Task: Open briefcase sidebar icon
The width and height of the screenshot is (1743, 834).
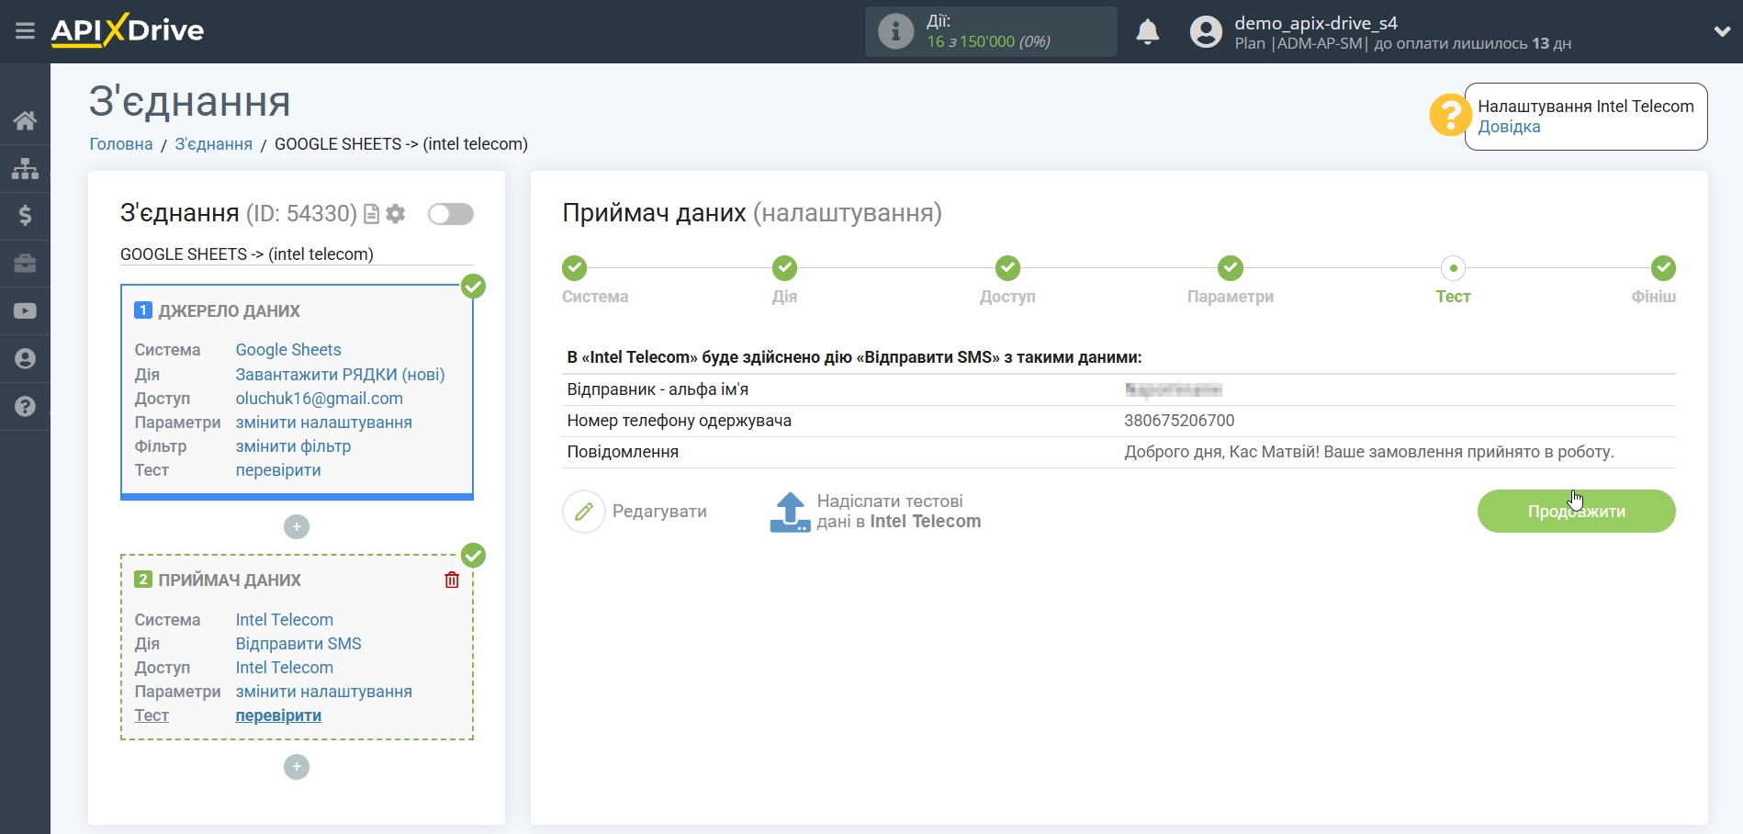Action: (x=25, y=264)
